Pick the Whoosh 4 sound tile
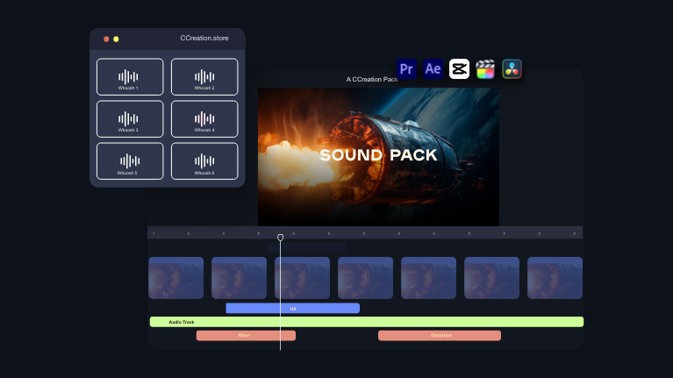673x378 pixels. [x=204, y=118]
